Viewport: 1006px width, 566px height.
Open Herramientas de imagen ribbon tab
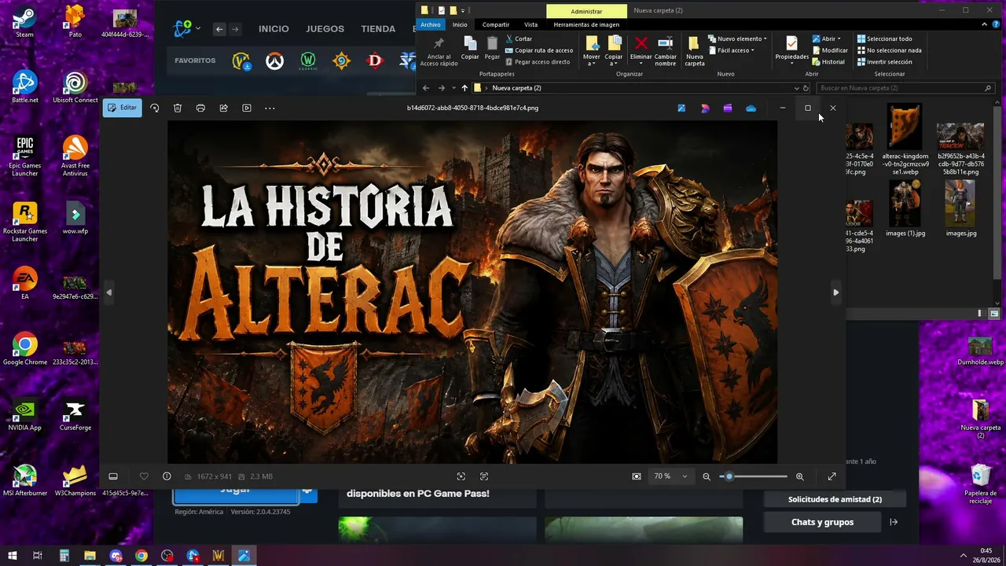pyautogui.click(x=586, y=24)
